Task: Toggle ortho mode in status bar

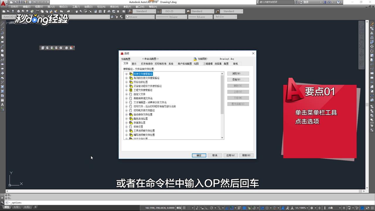Action: tap(207, 208)
